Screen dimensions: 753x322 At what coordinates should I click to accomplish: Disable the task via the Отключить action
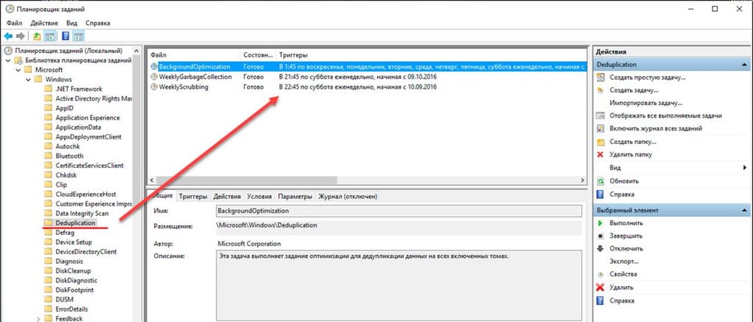point(626,249)
